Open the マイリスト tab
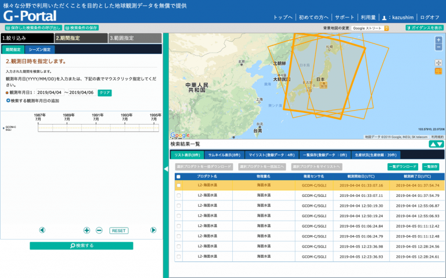The width and height of the screenshot is (446, 278). (272, 155)
